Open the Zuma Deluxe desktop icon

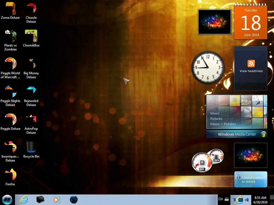pos(10,10)
